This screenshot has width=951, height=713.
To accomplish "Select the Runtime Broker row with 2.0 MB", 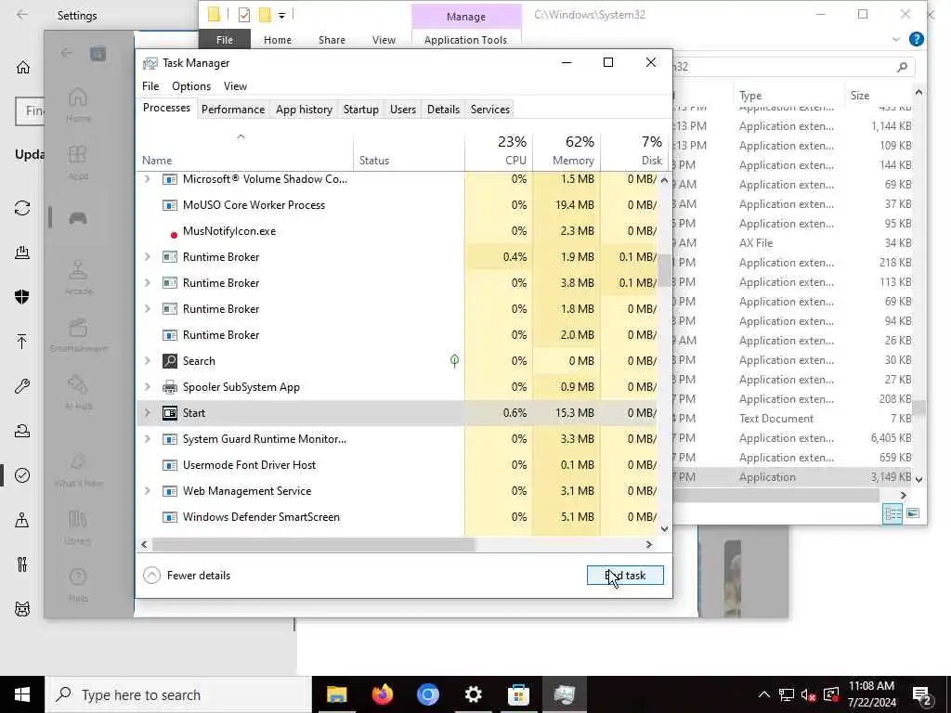I will (397, 335).
